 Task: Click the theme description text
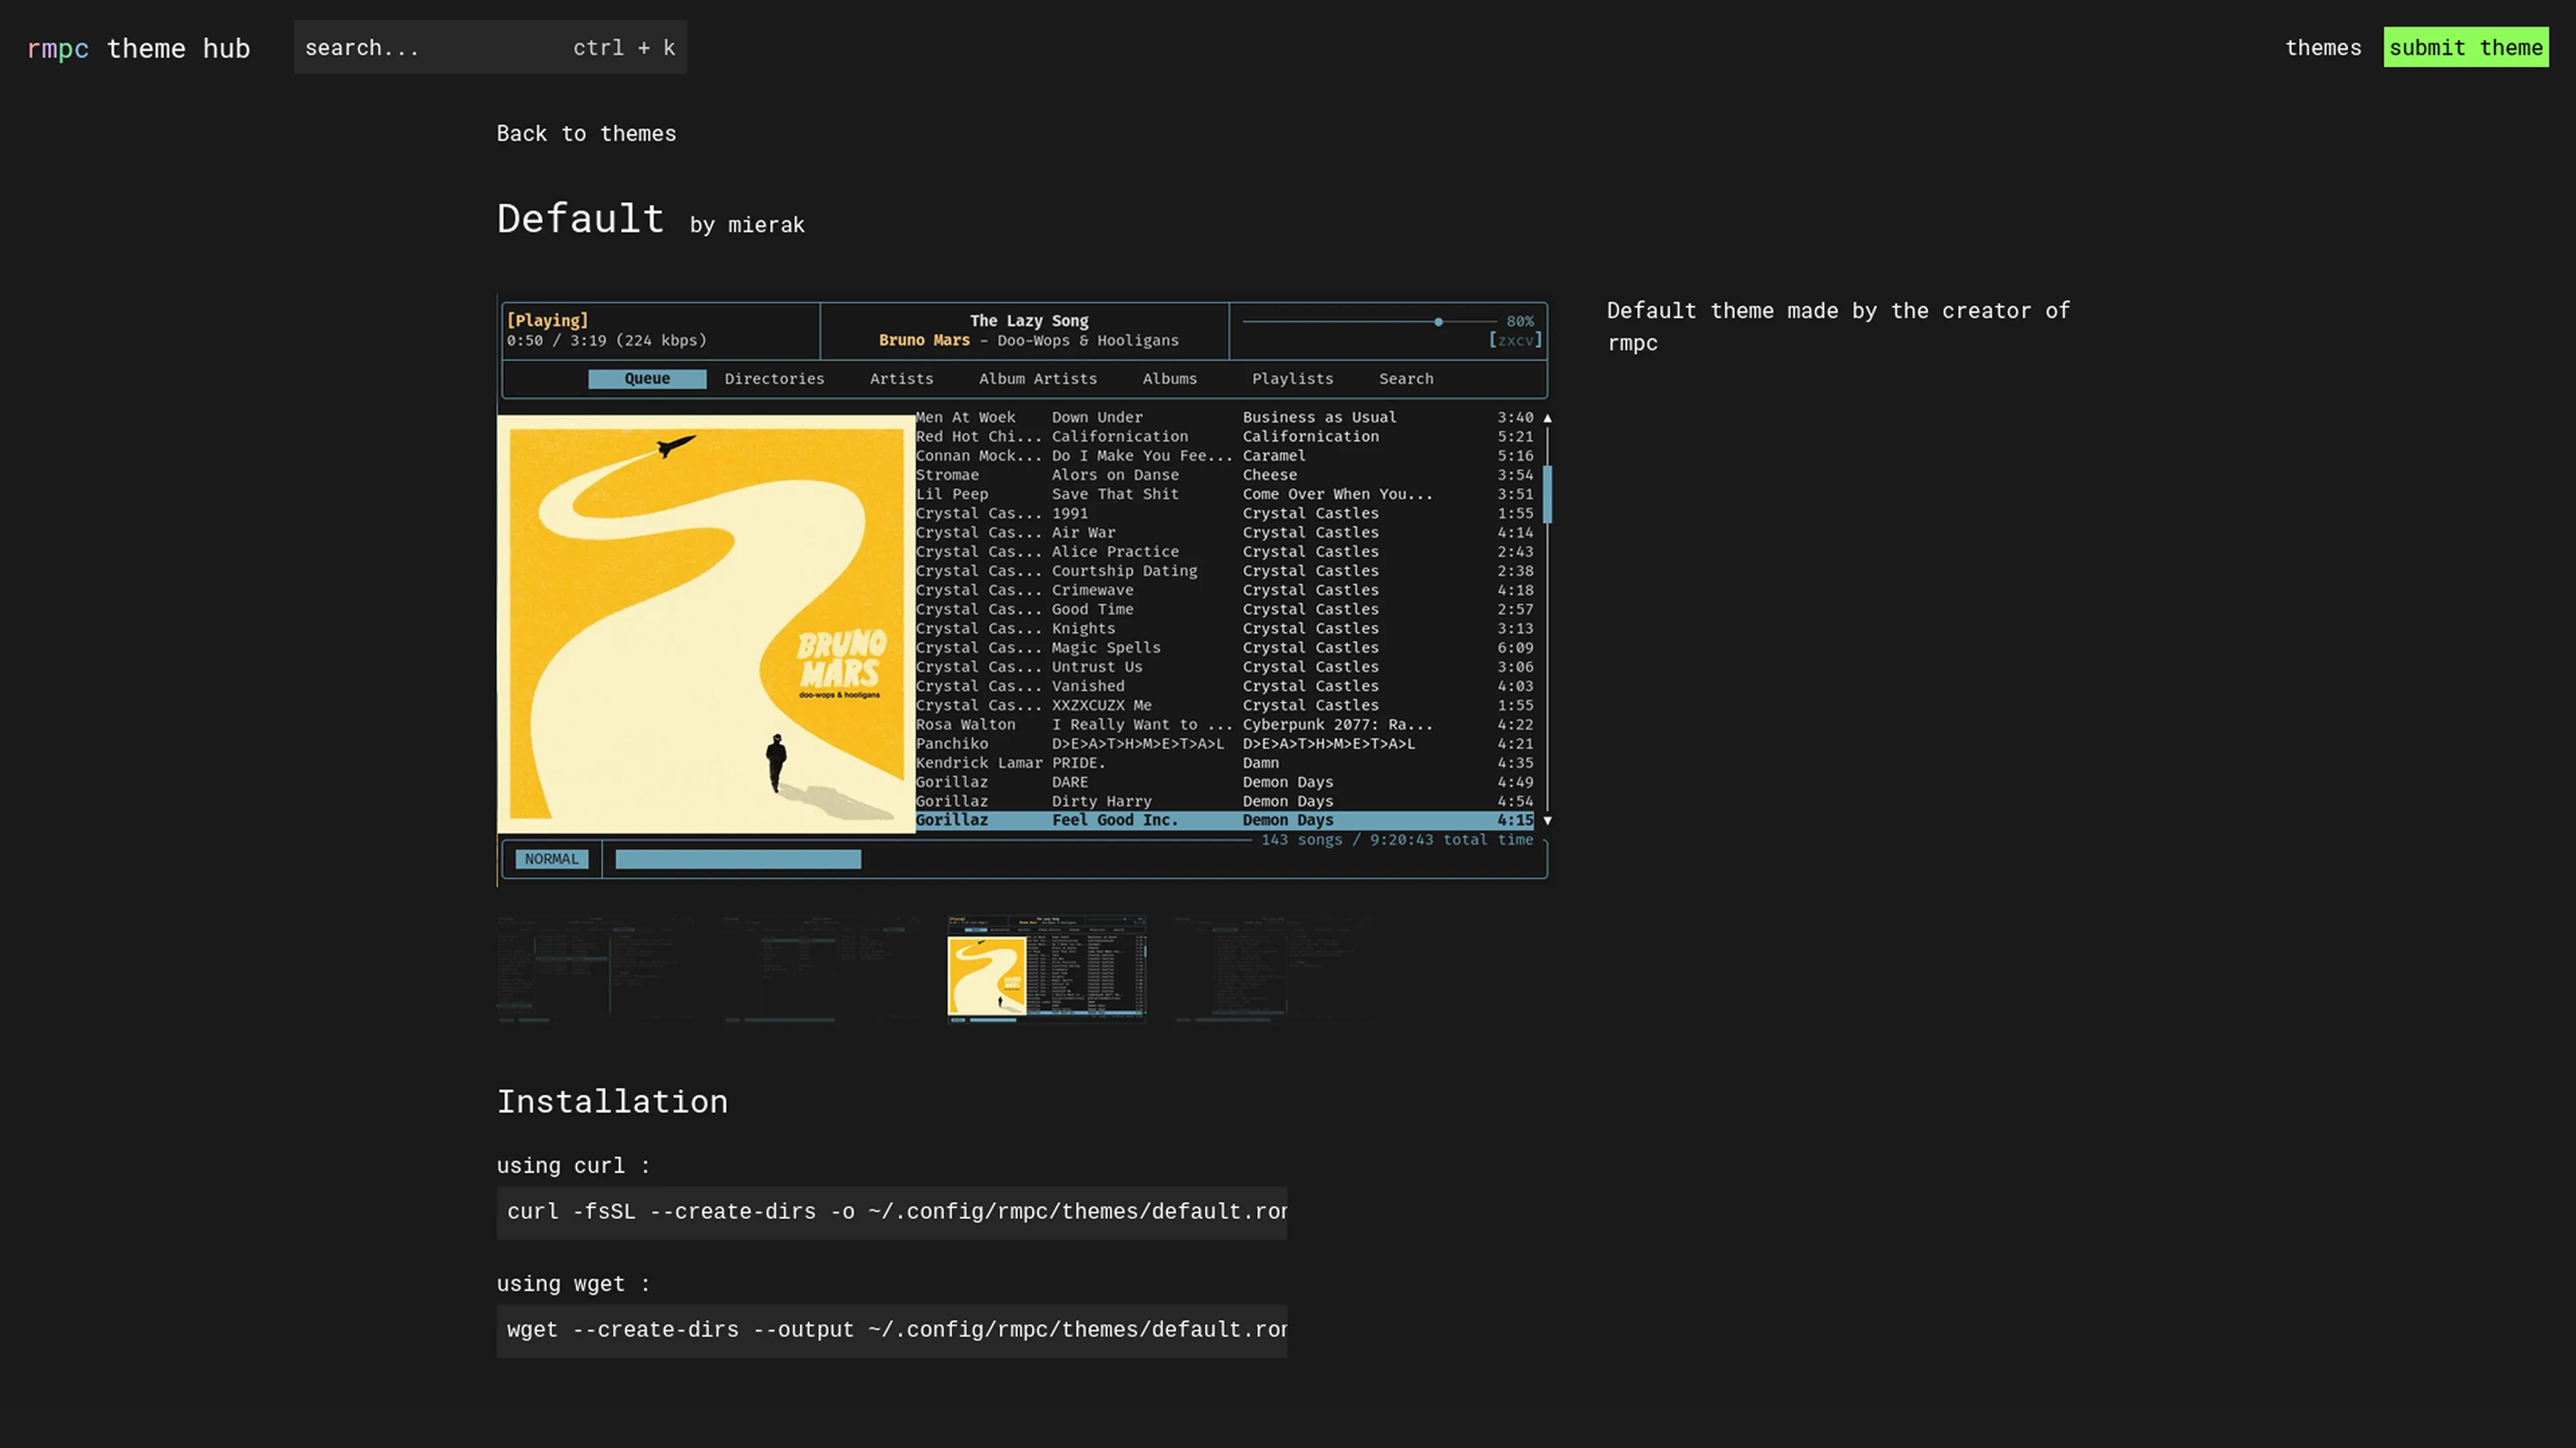tap(1838, 326)
